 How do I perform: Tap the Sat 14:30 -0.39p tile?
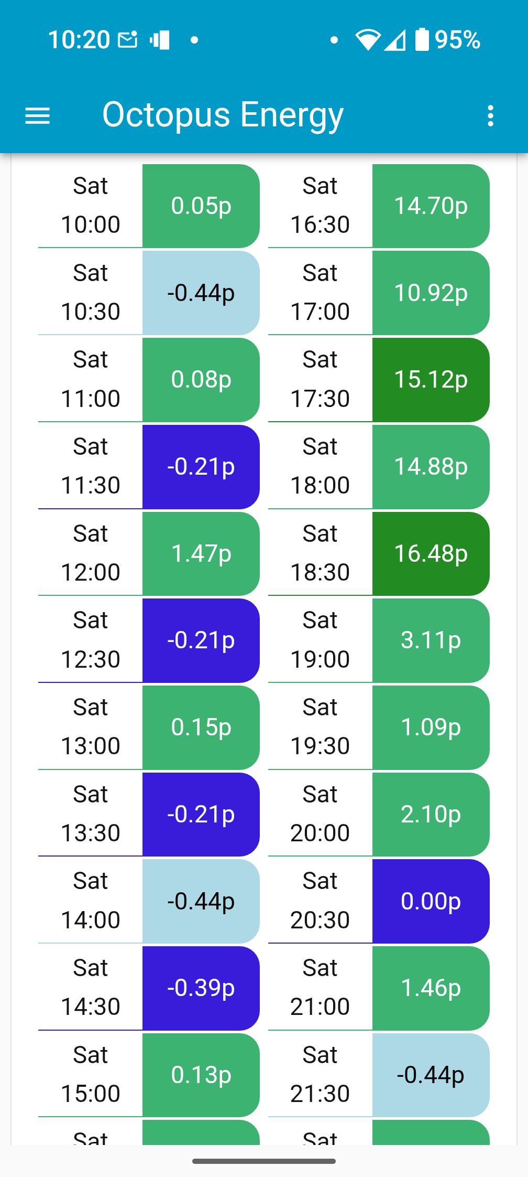pyautogui.click(x=201, y=988)
